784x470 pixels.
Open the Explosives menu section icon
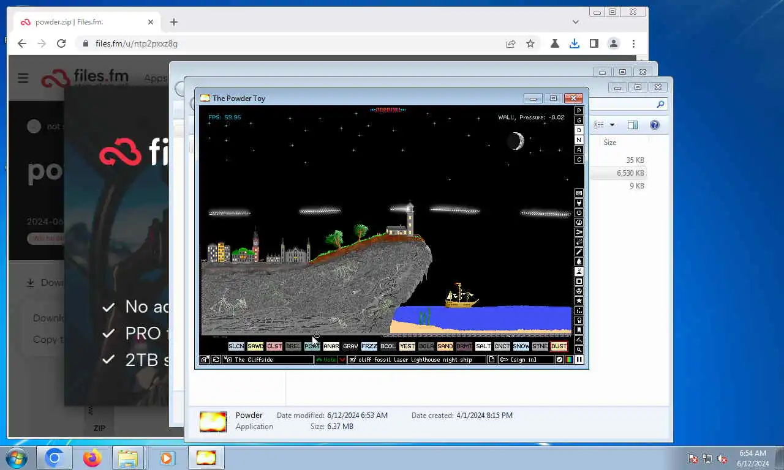click(x=579, y=242)
